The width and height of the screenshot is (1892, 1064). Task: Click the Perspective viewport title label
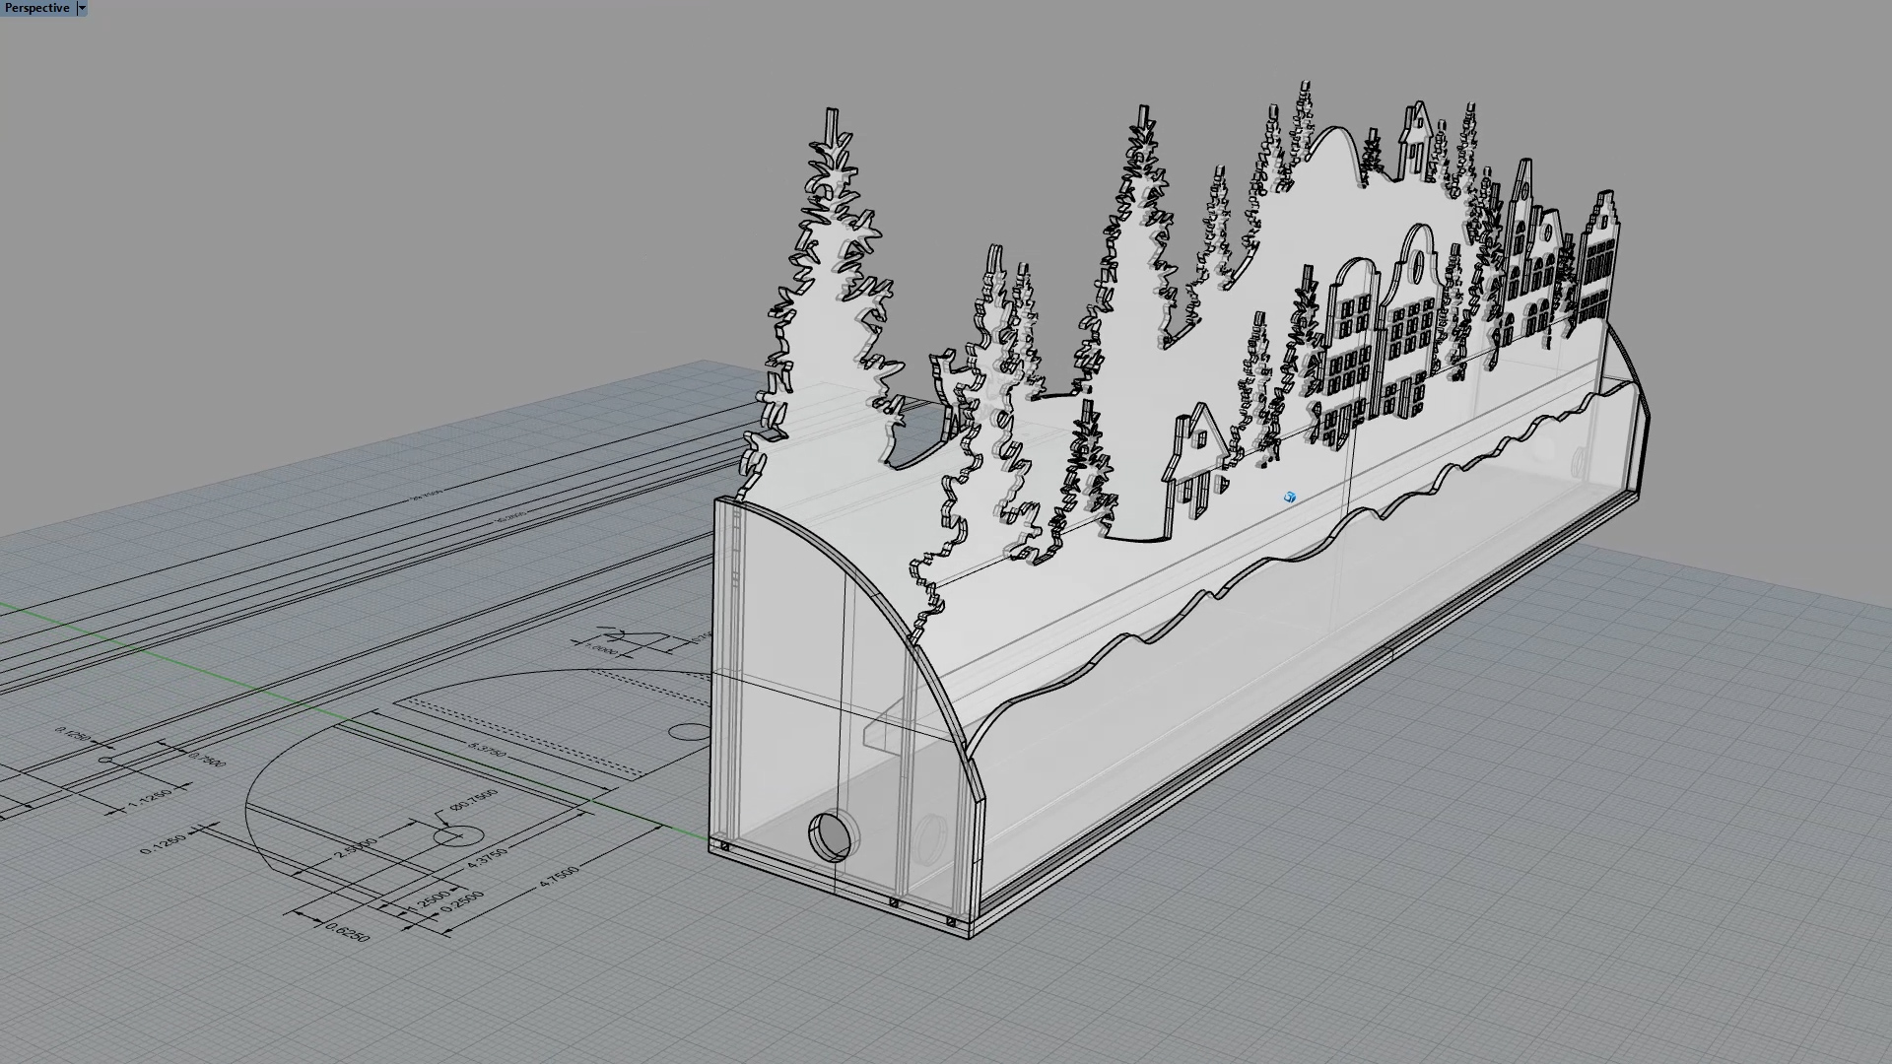[x=36, y=8]
